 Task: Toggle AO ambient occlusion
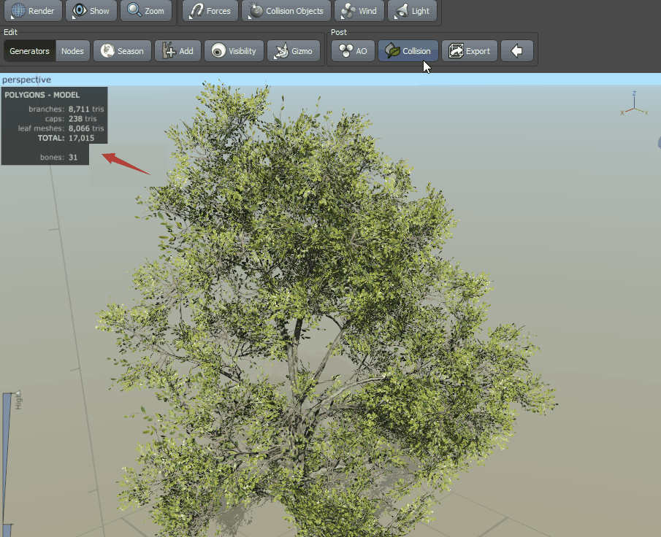tap(354, 51)
